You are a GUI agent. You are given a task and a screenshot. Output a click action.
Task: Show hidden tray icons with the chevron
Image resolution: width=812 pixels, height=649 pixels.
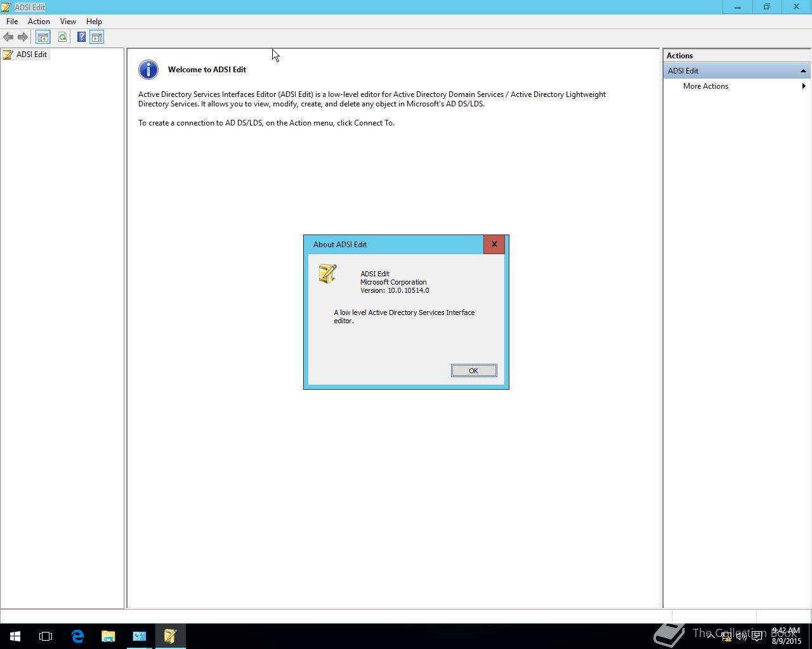pyautogui.click(x=711, y=636)
